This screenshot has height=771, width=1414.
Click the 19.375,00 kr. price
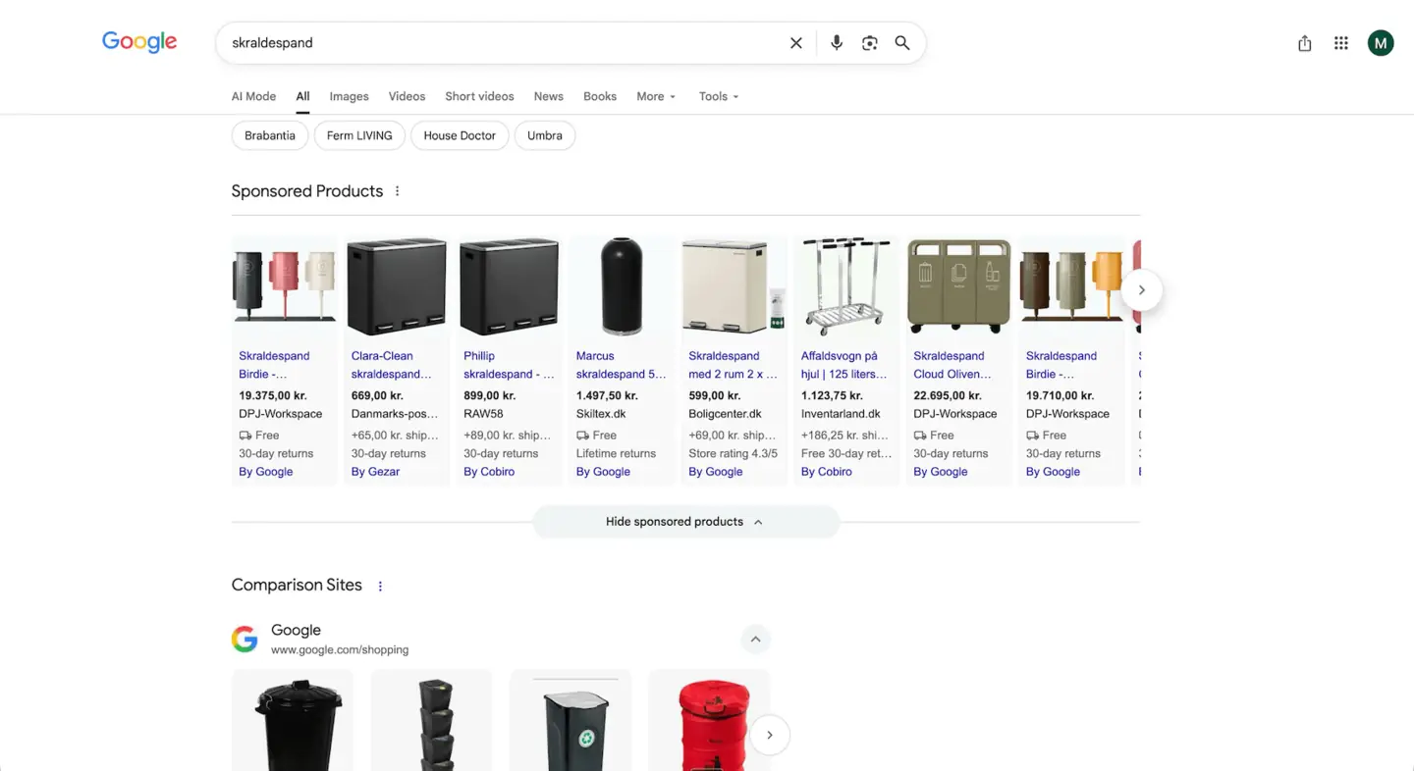coord(273,396)
